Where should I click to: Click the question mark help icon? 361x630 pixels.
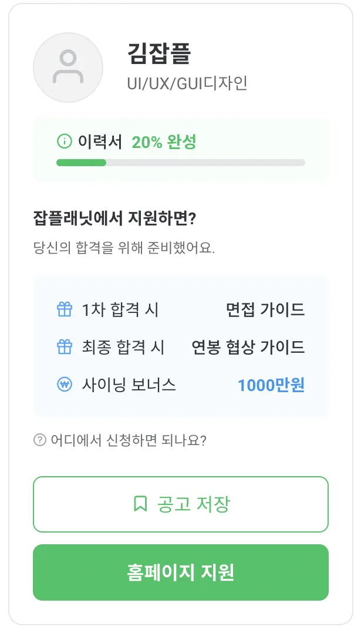click(x=40, y=440)
